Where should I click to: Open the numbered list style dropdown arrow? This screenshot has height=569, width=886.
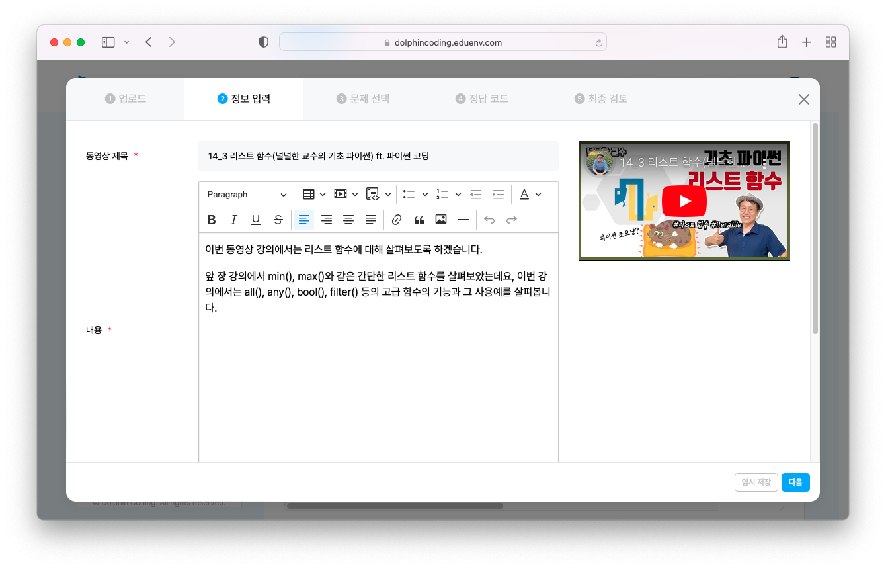click(458, 195)
